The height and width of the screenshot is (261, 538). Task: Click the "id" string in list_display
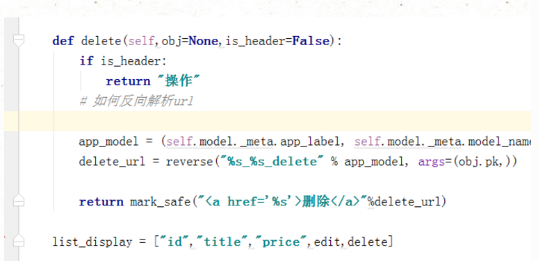click(x=175, y=242)
